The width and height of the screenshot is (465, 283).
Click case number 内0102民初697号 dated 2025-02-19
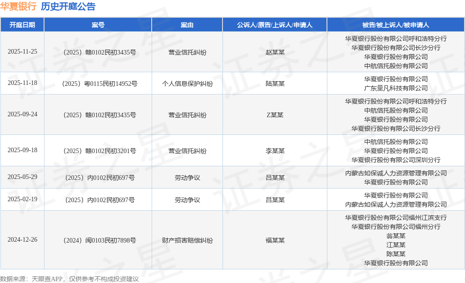(99, 200)
